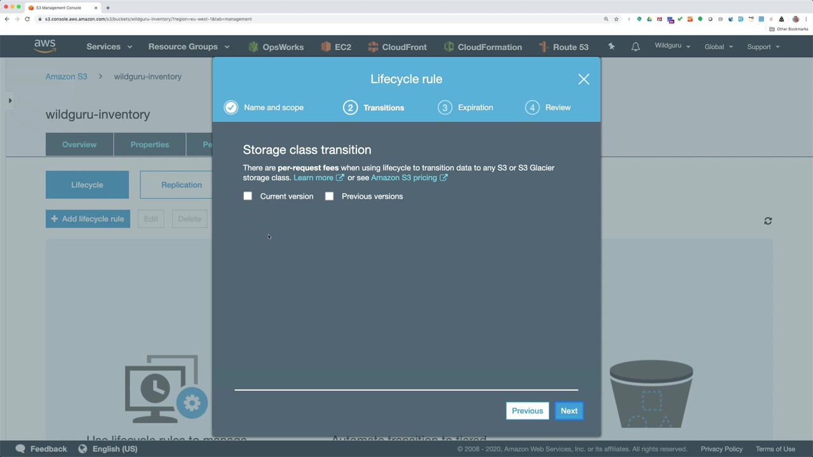The image size is (813, 457).
Task: Jump to the Review step
Action: (548, 107)
